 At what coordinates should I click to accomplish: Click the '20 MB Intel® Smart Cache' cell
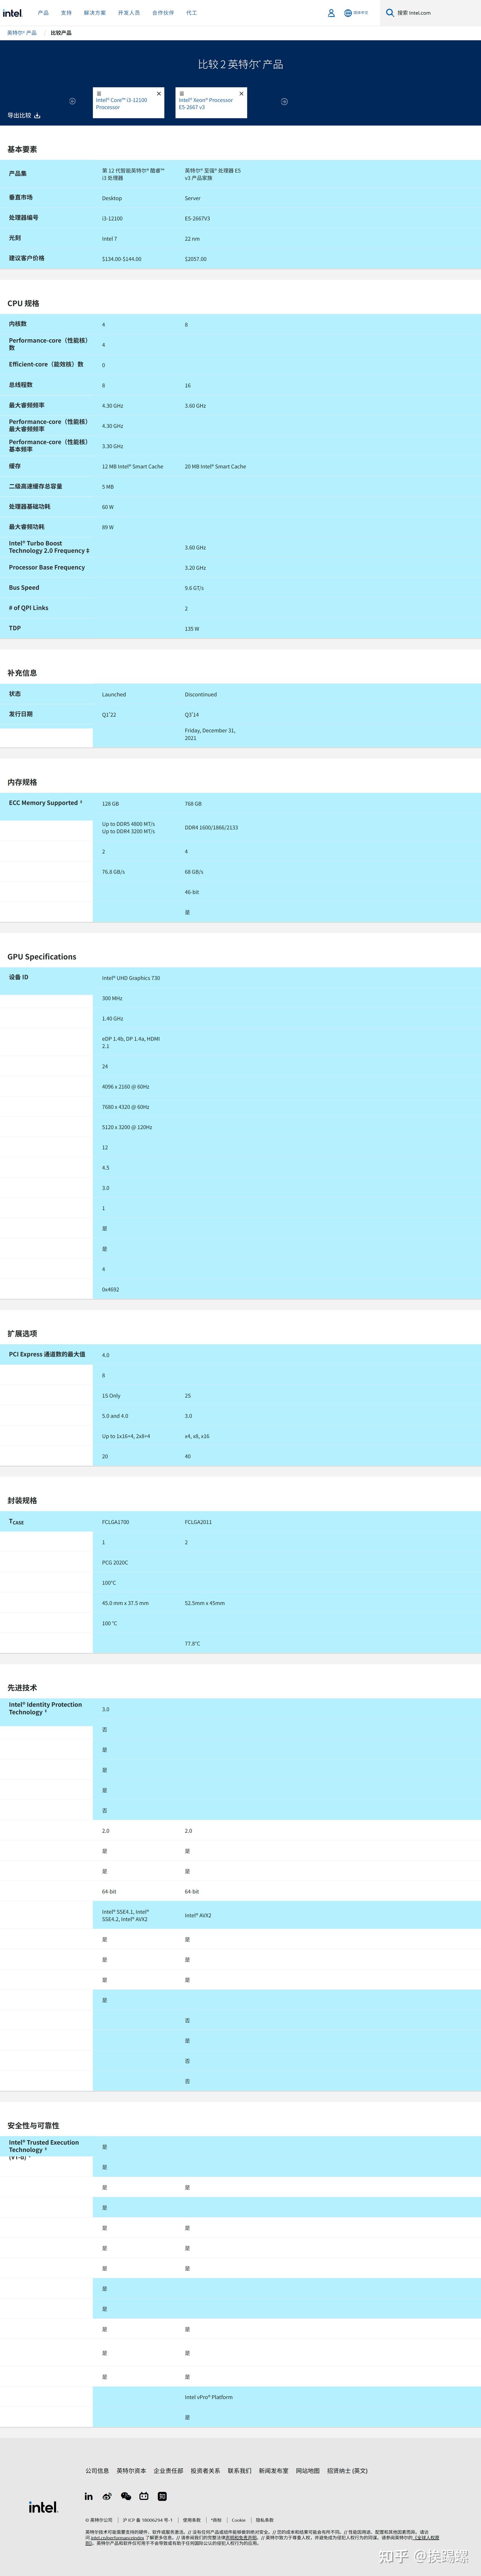tap(215, 467)
